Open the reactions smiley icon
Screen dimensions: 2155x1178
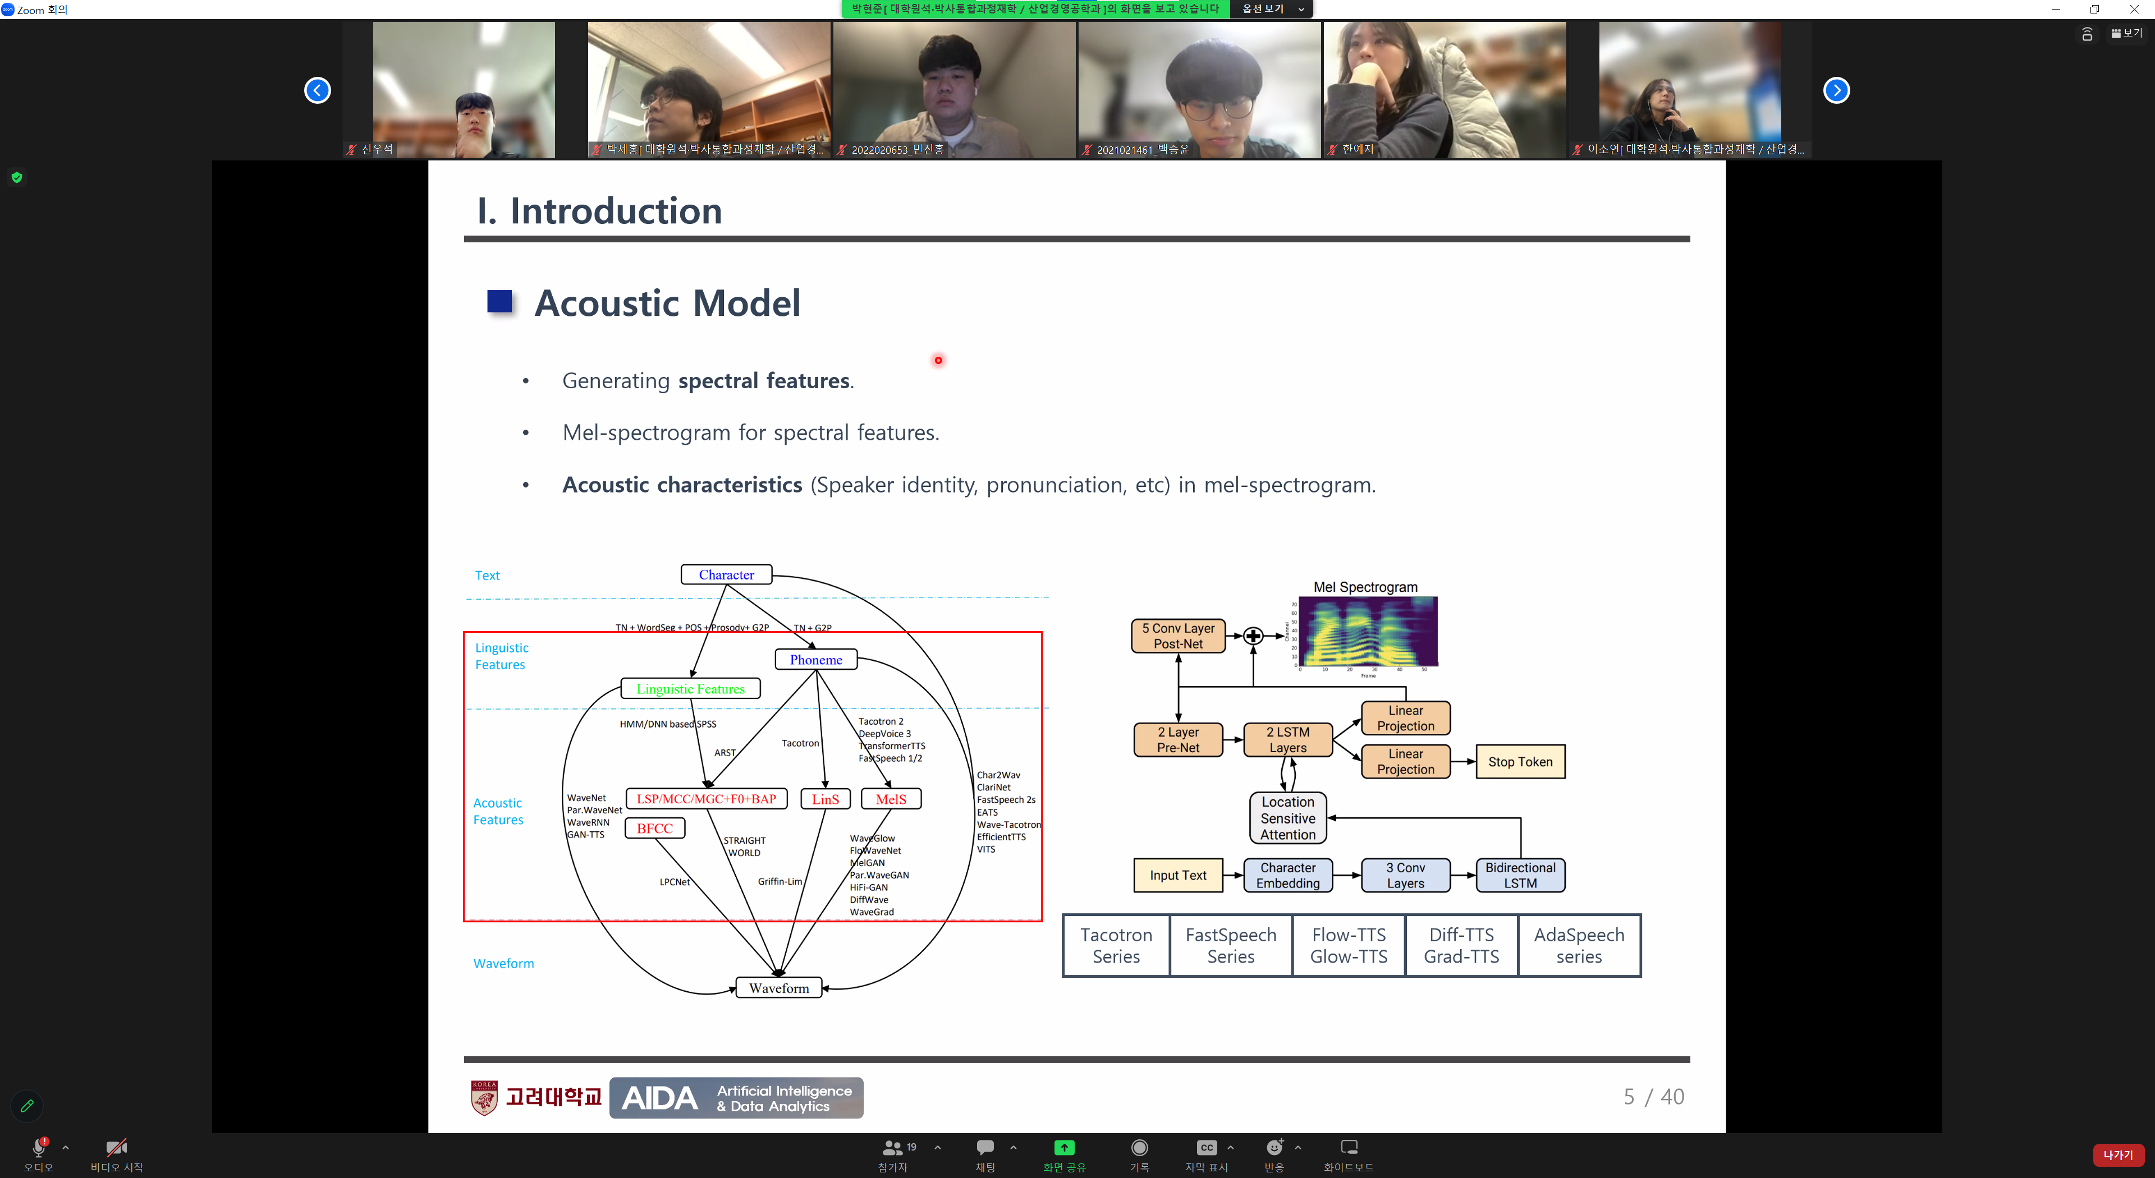pos(1273,1149)
